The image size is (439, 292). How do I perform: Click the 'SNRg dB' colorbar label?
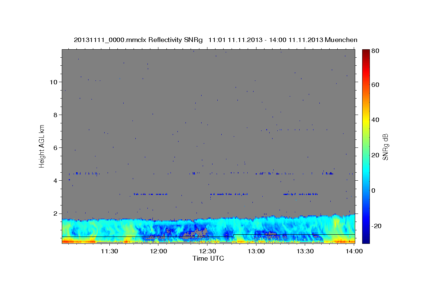[x=385, y=147]
